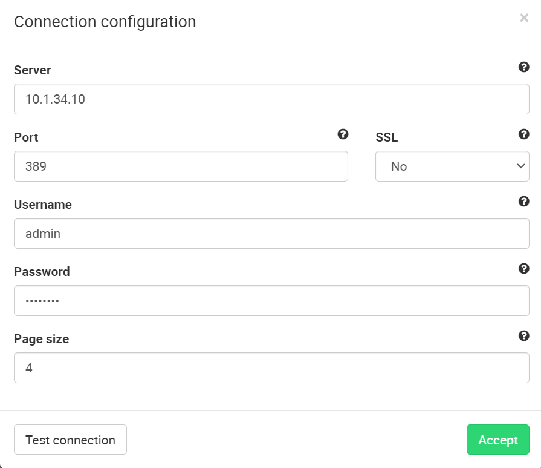Click the Username label text
The image size is (541, 468).
[x=43, y=205]
